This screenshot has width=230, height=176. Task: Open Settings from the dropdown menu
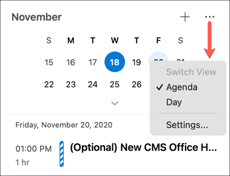point(187,125)
